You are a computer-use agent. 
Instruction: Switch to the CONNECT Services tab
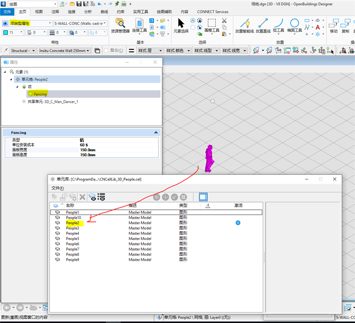pos(213,12)
